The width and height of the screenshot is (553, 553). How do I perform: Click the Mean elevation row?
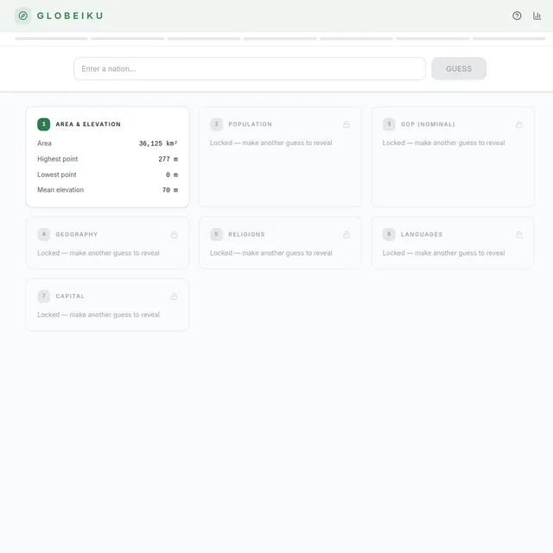[107, 190]
